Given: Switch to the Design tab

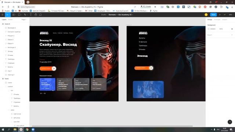Looking at the screenshot, I should (210, 19).
